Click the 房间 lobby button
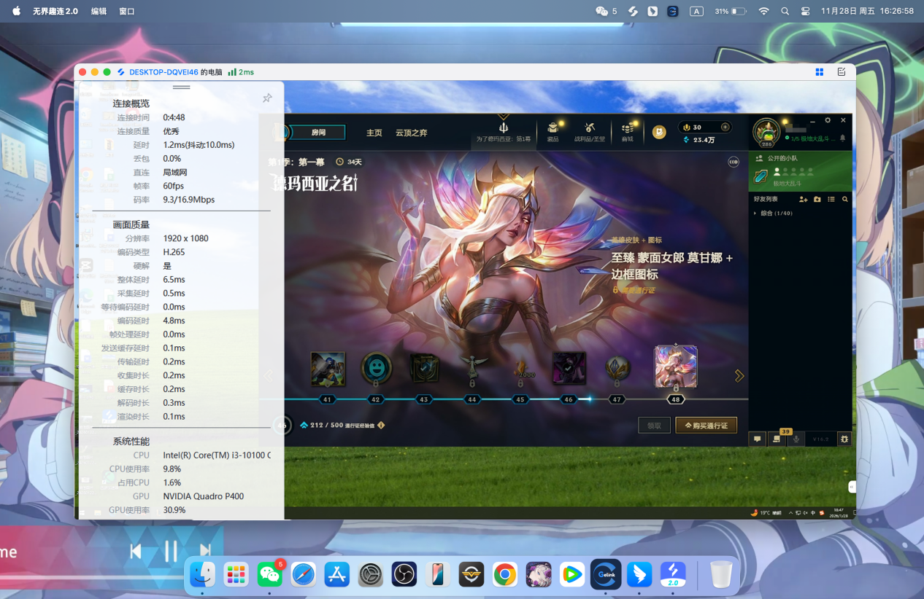Image resolution: width=924 pixels, height=599 pixels. [318, 133]
